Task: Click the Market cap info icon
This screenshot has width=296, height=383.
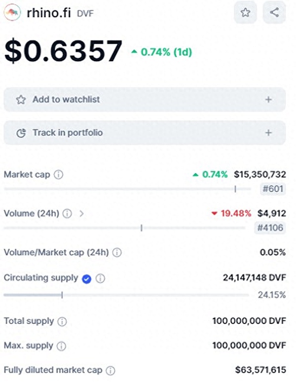Action: click(x=58, y=174)
